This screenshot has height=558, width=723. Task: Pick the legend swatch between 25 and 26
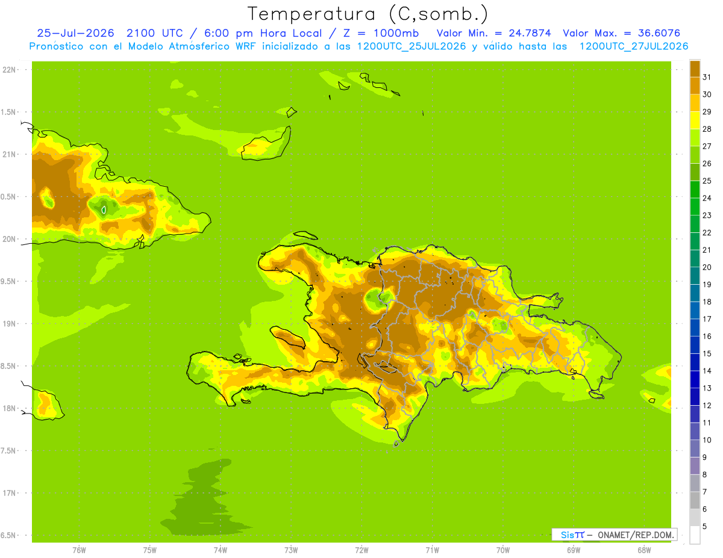point(695,172)
